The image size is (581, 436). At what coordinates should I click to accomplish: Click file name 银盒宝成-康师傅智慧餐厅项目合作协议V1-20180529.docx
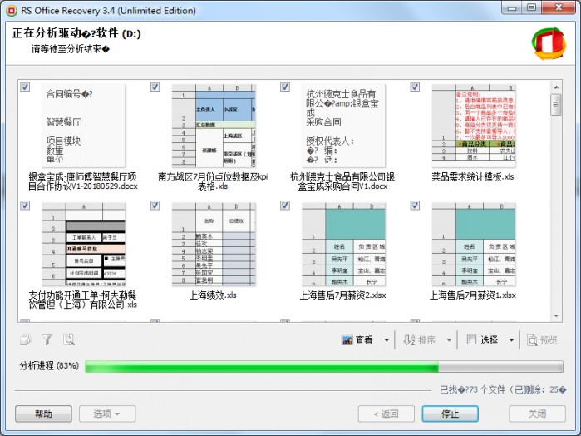(83, 181)
